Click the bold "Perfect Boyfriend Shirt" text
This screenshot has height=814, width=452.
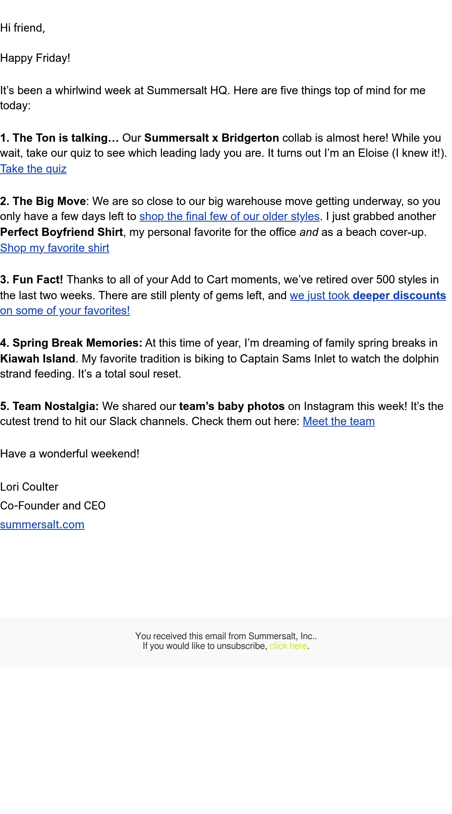coord(61,232)
